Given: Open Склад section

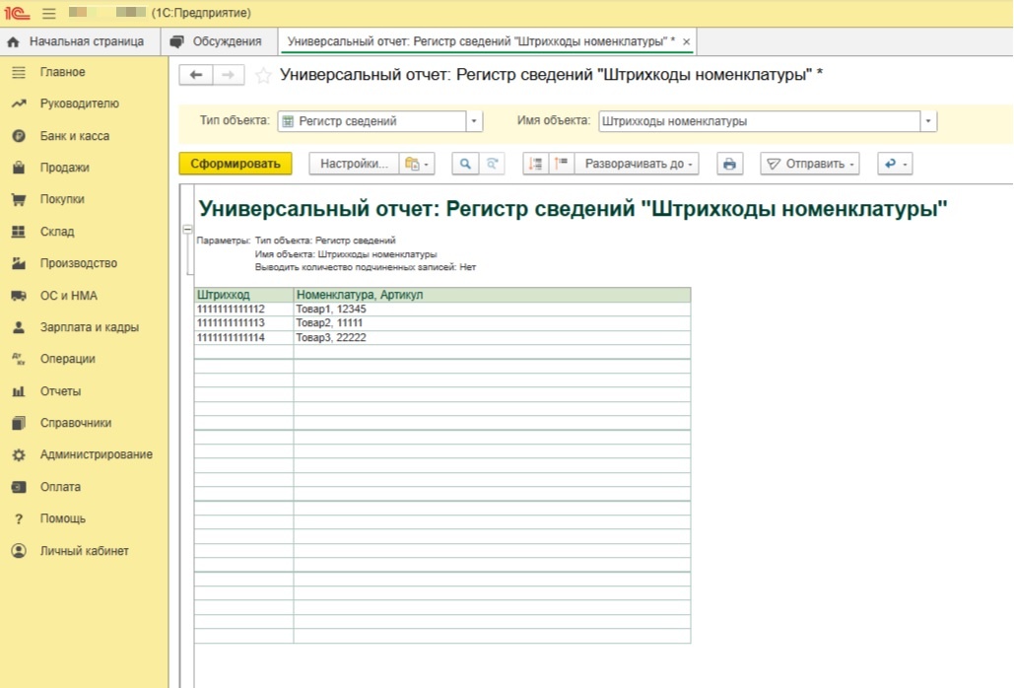Looking at the screenshot, I should [x=57, y=232].
